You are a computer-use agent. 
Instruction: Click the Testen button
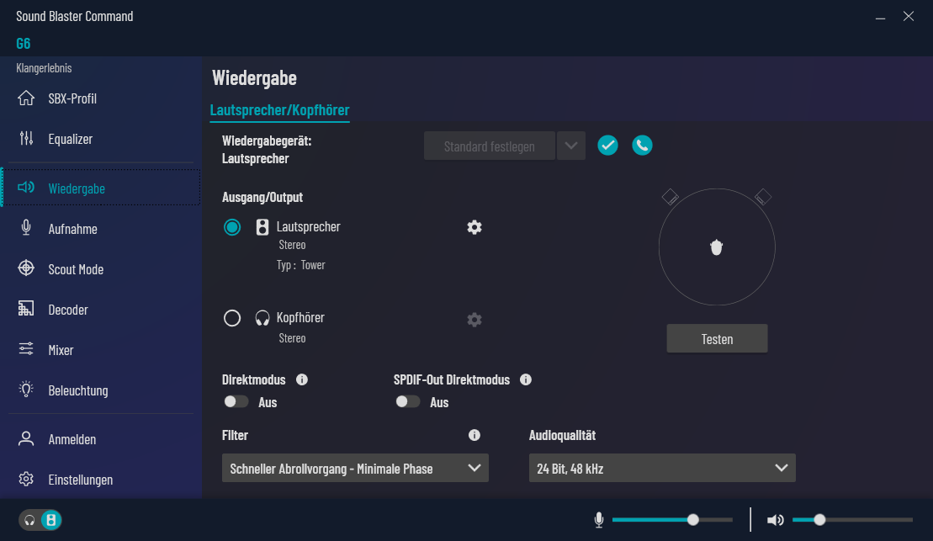(717, 338)
